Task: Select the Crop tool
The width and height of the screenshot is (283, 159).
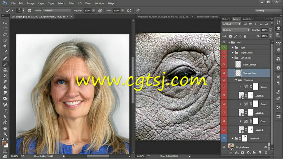Action: tap(5, 46)
